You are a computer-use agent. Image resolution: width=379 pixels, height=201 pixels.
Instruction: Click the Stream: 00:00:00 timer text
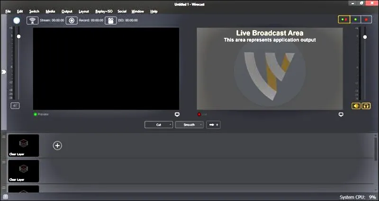pos(52,20)
